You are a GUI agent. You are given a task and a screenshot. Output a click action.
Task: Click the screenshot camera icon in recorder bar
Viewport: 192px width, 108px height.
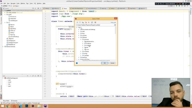[x=183, y=4]
